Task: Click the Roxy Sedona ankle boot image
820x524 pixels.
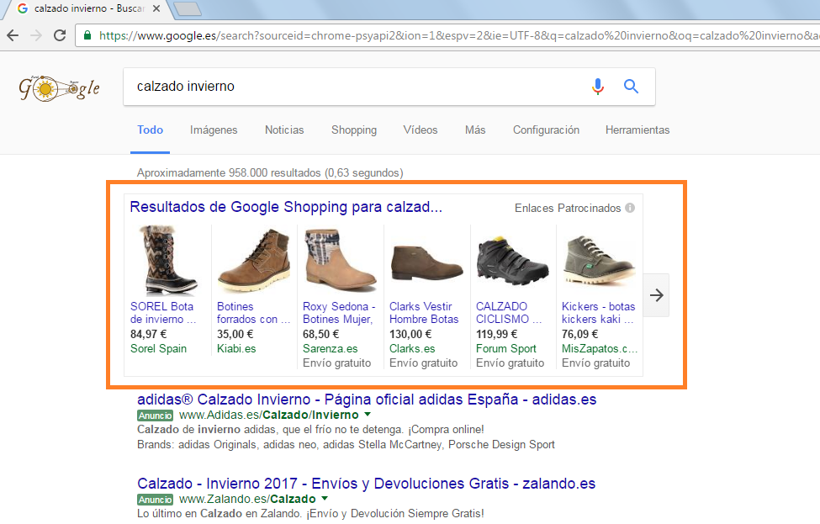Action: pos(340,260)
